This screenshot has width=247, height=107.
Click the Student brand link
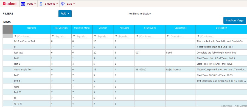click(10, 4)
